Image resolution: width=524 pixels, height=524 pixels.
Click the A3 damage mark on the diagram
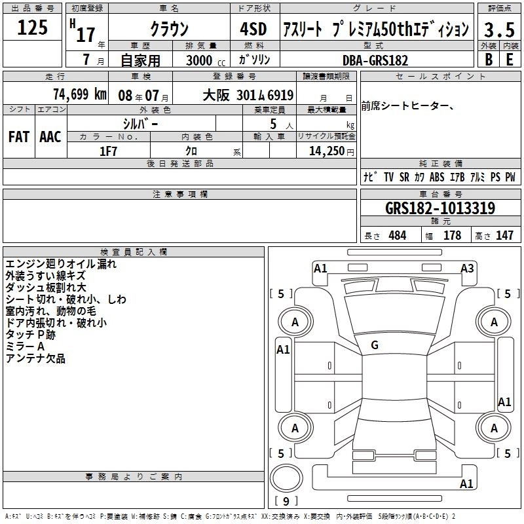tap(467, 269)
